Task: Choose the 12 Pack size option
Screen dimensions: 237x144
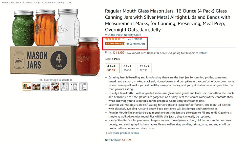Action: click(x=145, y=68)
